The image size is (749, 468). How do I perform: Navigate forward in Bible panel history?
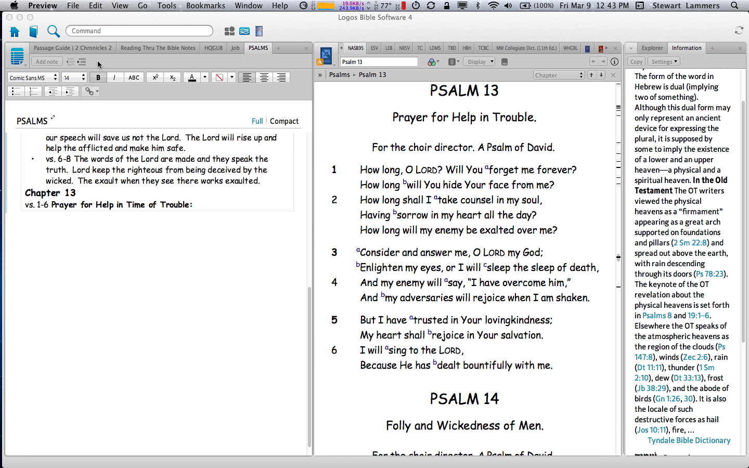click(603, 61)
